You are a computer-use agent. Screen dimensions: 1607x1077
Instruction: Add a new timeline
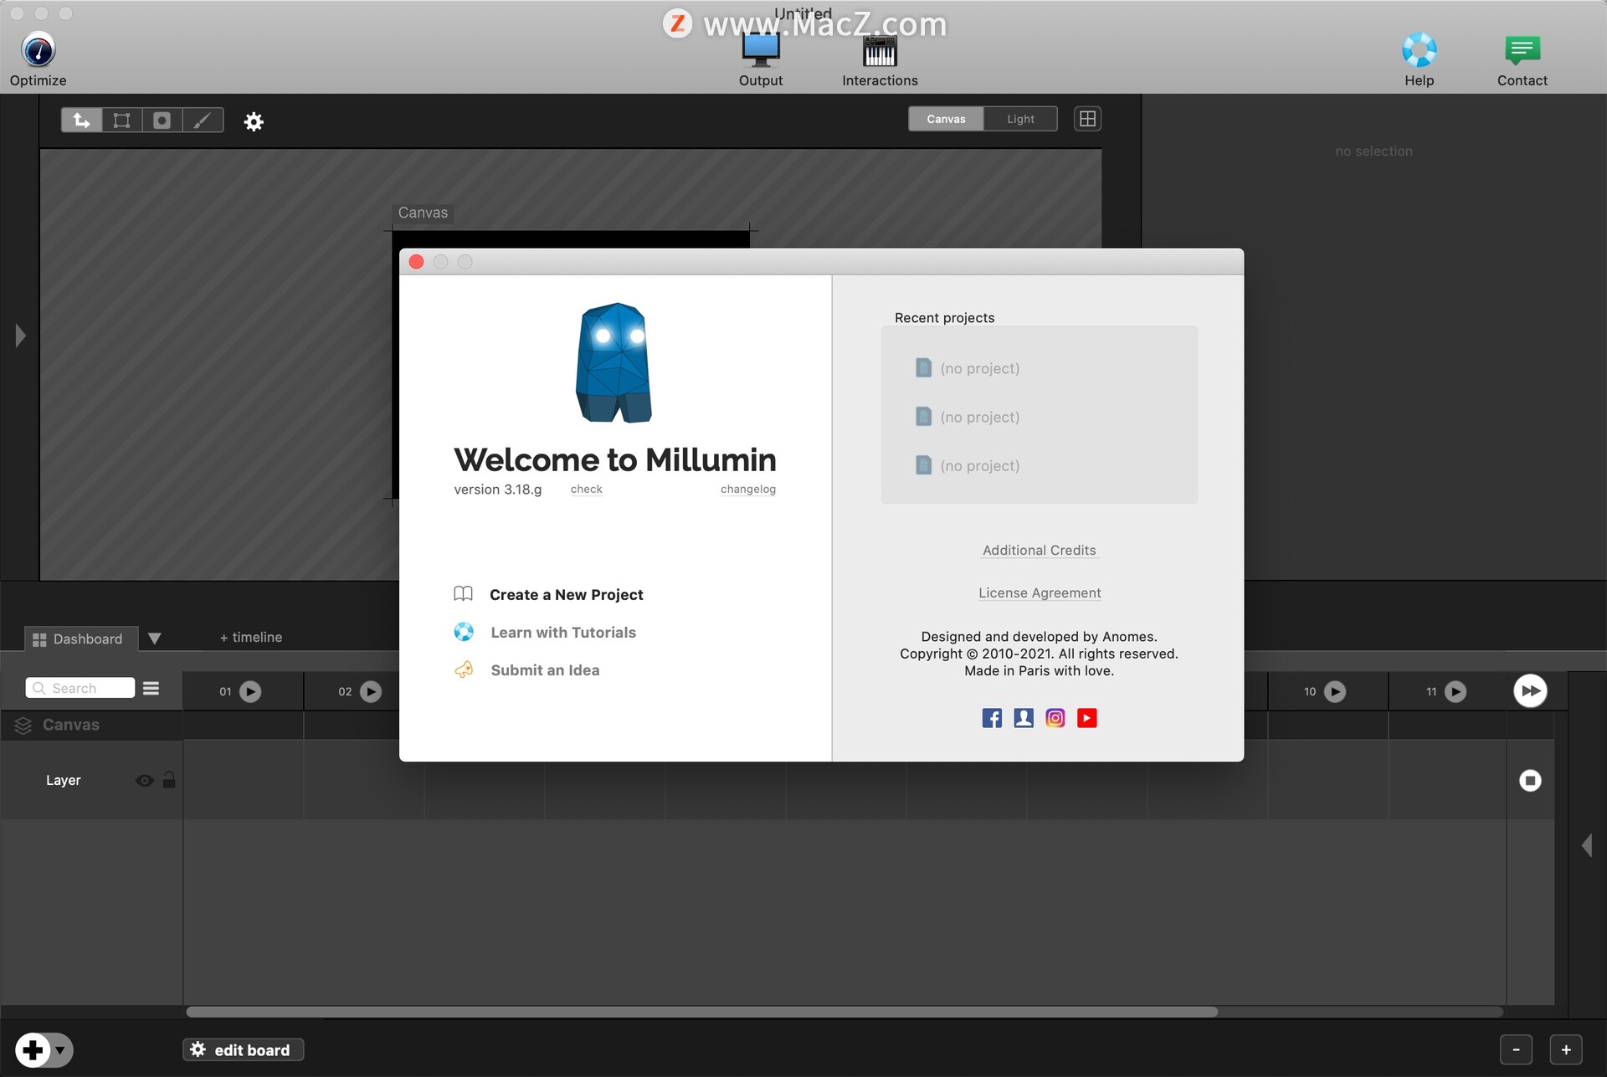coord(251,638)
